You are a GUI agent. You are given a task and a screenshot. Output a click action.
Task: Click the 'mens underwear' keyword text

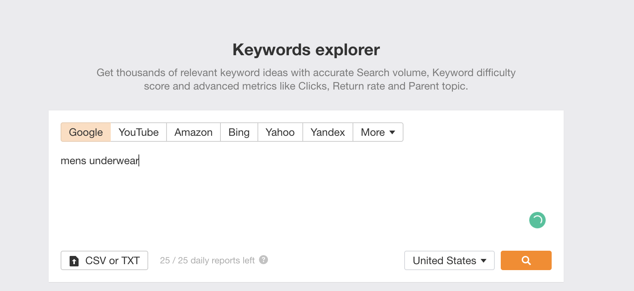point(100,161)
